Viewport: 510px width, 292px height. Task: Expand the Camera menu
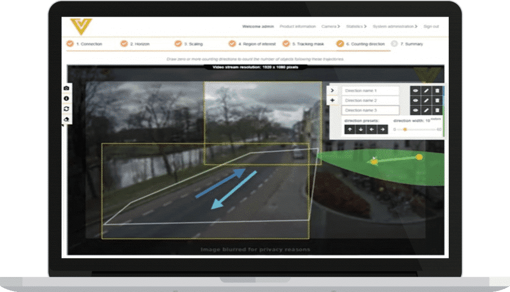[x=331, y=26]
